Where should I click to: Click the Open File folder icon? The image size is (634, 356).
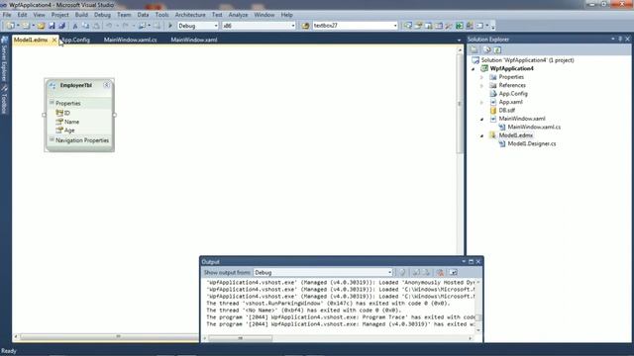(x=41, y=26)
